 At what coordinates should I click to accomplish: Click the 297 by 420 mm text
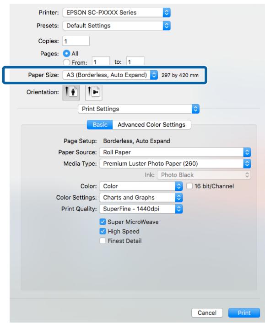pos(180,75)
